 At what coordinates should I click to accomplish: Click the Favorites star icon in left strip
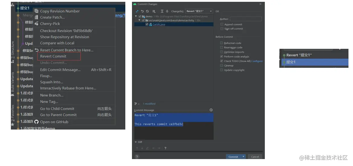click(13, 124)
